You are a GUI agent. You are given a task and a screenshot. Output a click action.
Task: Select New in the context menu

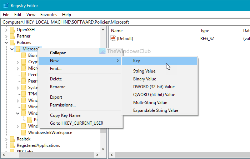tap(80, 61)
